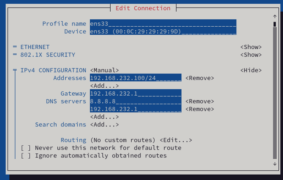Screen dimensions: 283x180
Task: Remove the 192.168.232.100/24 address
Action: [200, 78]
